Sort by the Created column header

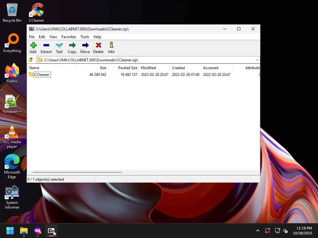click(x=186, y=68)
